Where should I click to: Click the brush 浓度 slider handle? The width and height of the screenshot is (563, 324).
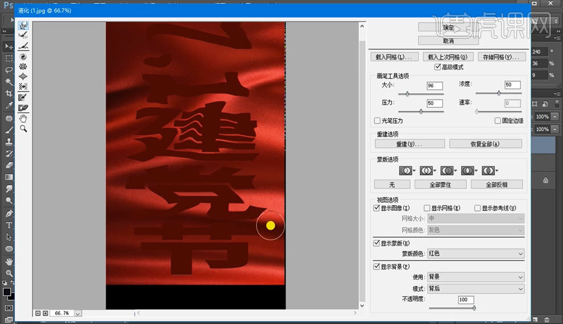(x=499, y=93)
